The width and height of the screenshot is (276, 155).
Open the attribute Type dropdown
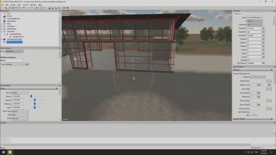point(15,64)
